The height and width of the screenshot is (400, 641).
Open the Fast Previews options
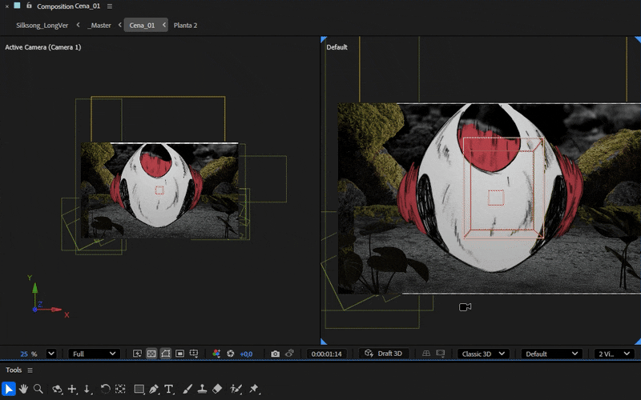click(x=137, y=354)
